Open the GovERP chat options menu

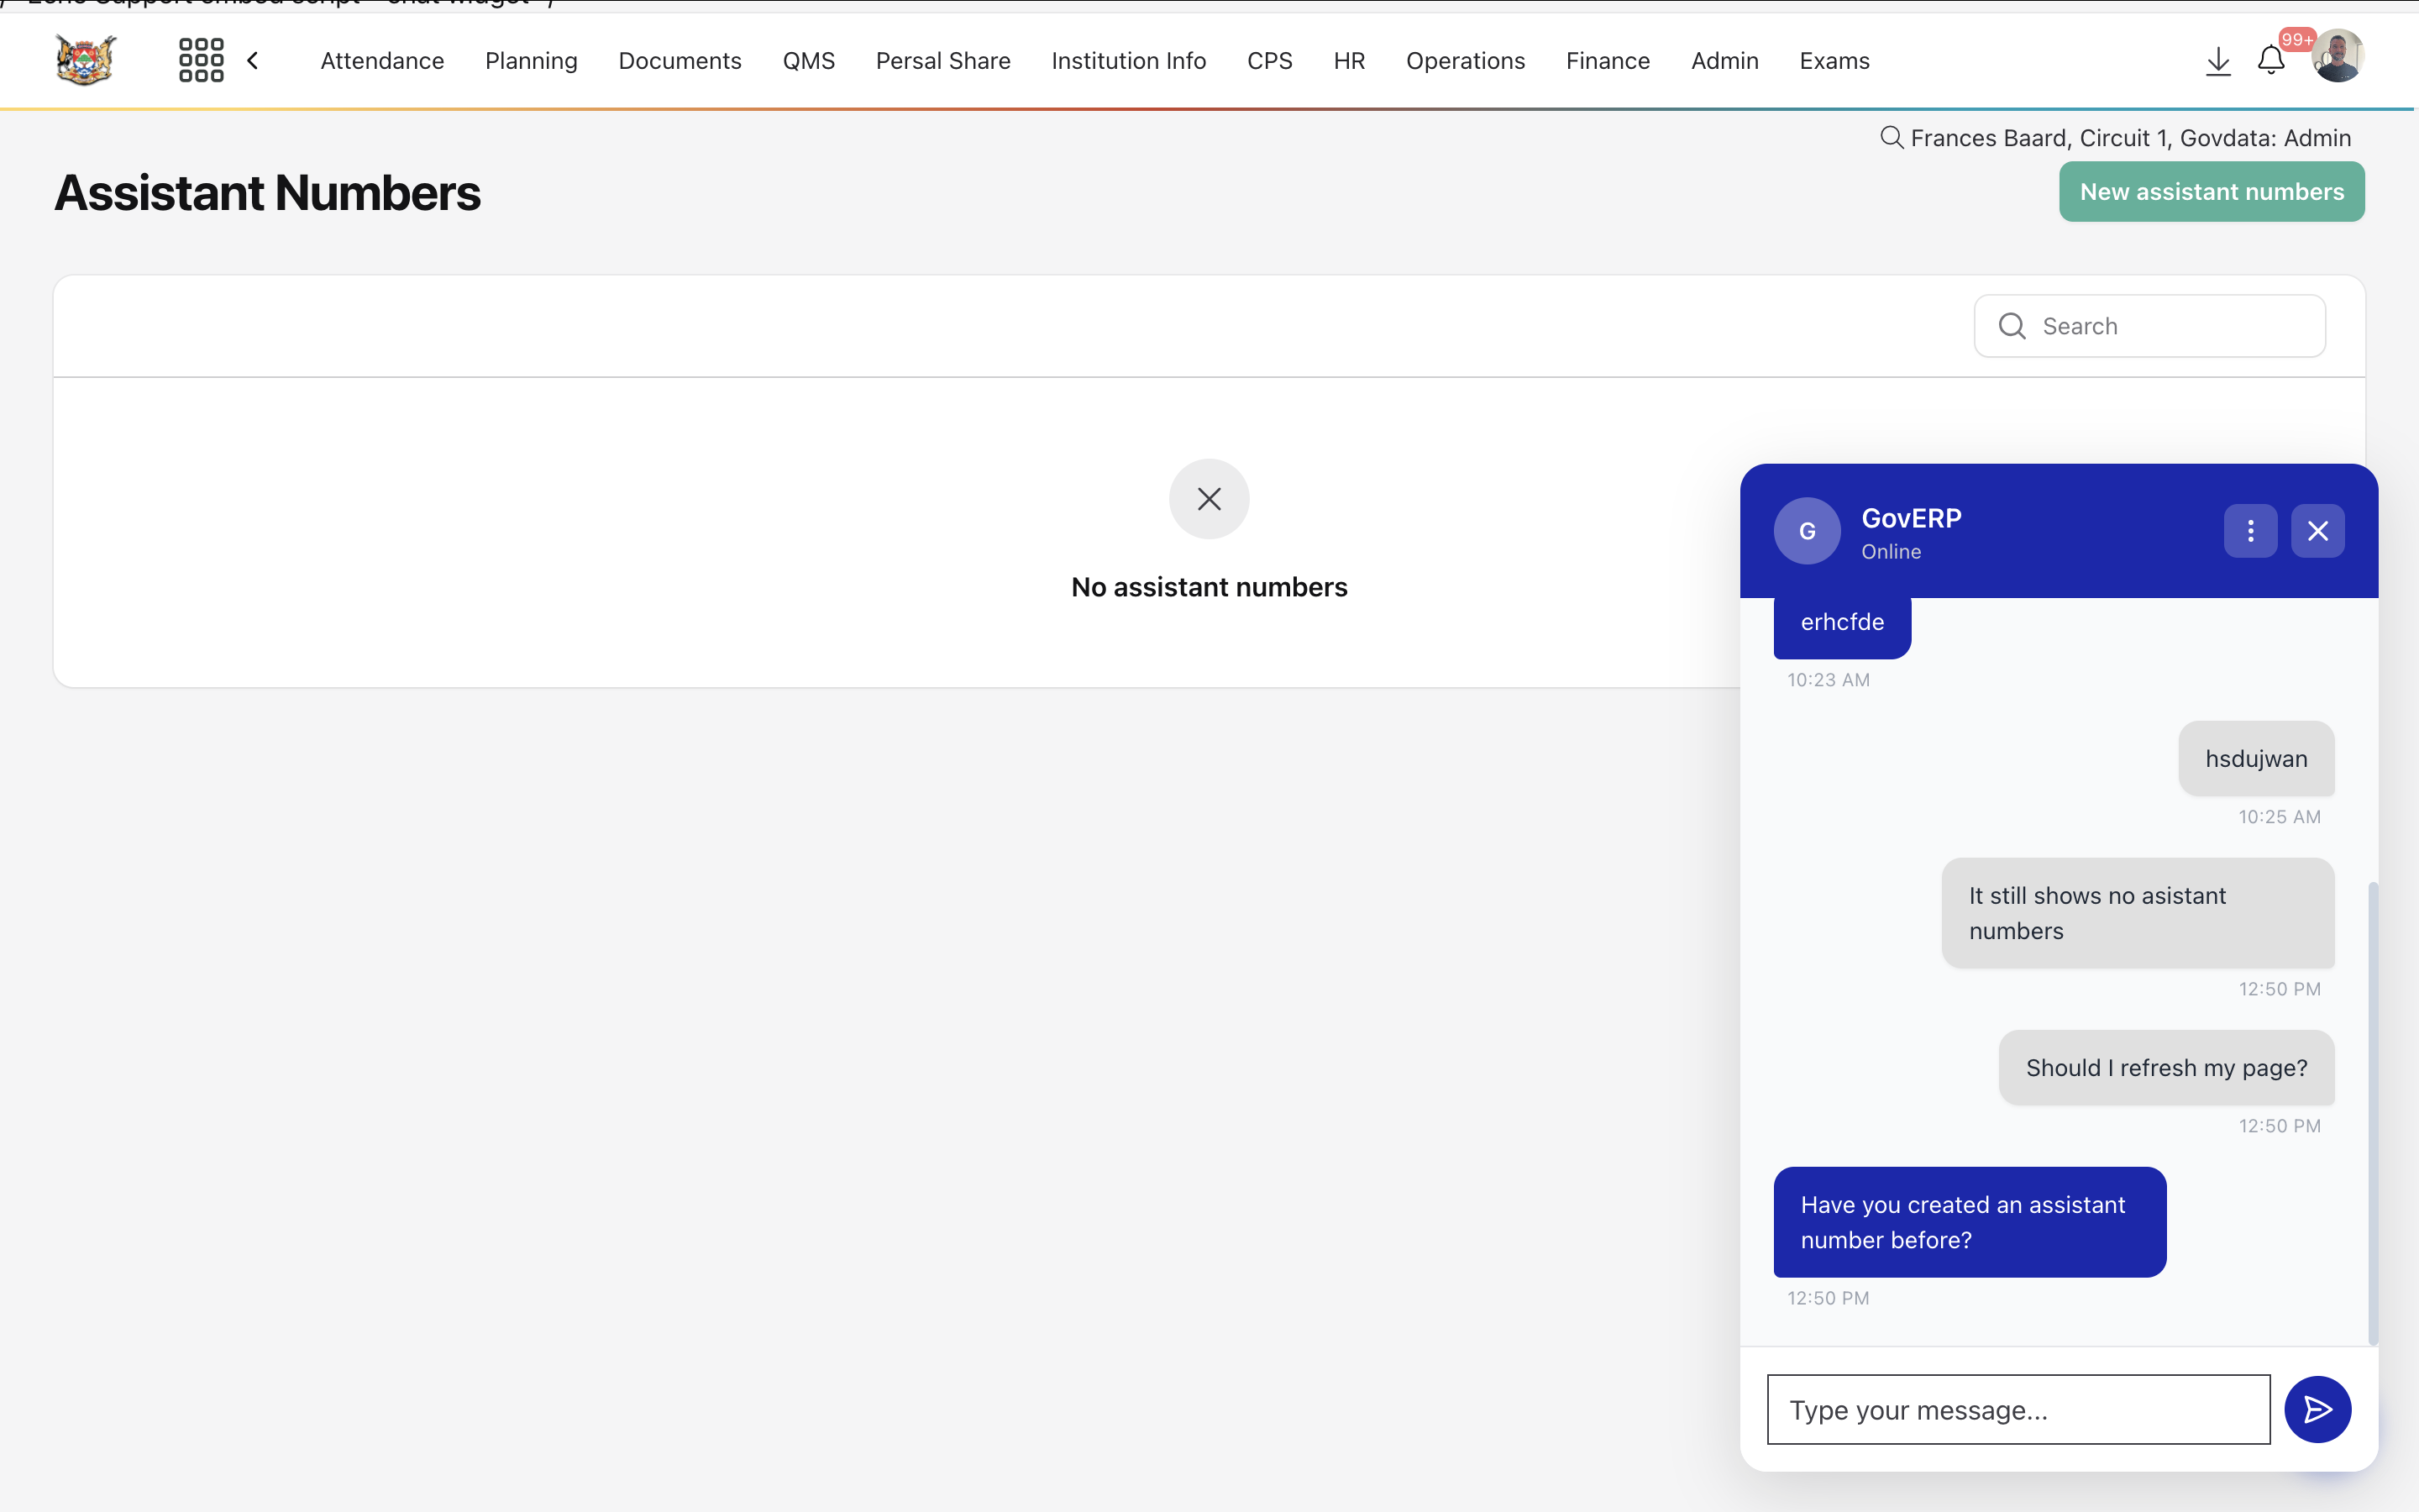[2250, 530]
